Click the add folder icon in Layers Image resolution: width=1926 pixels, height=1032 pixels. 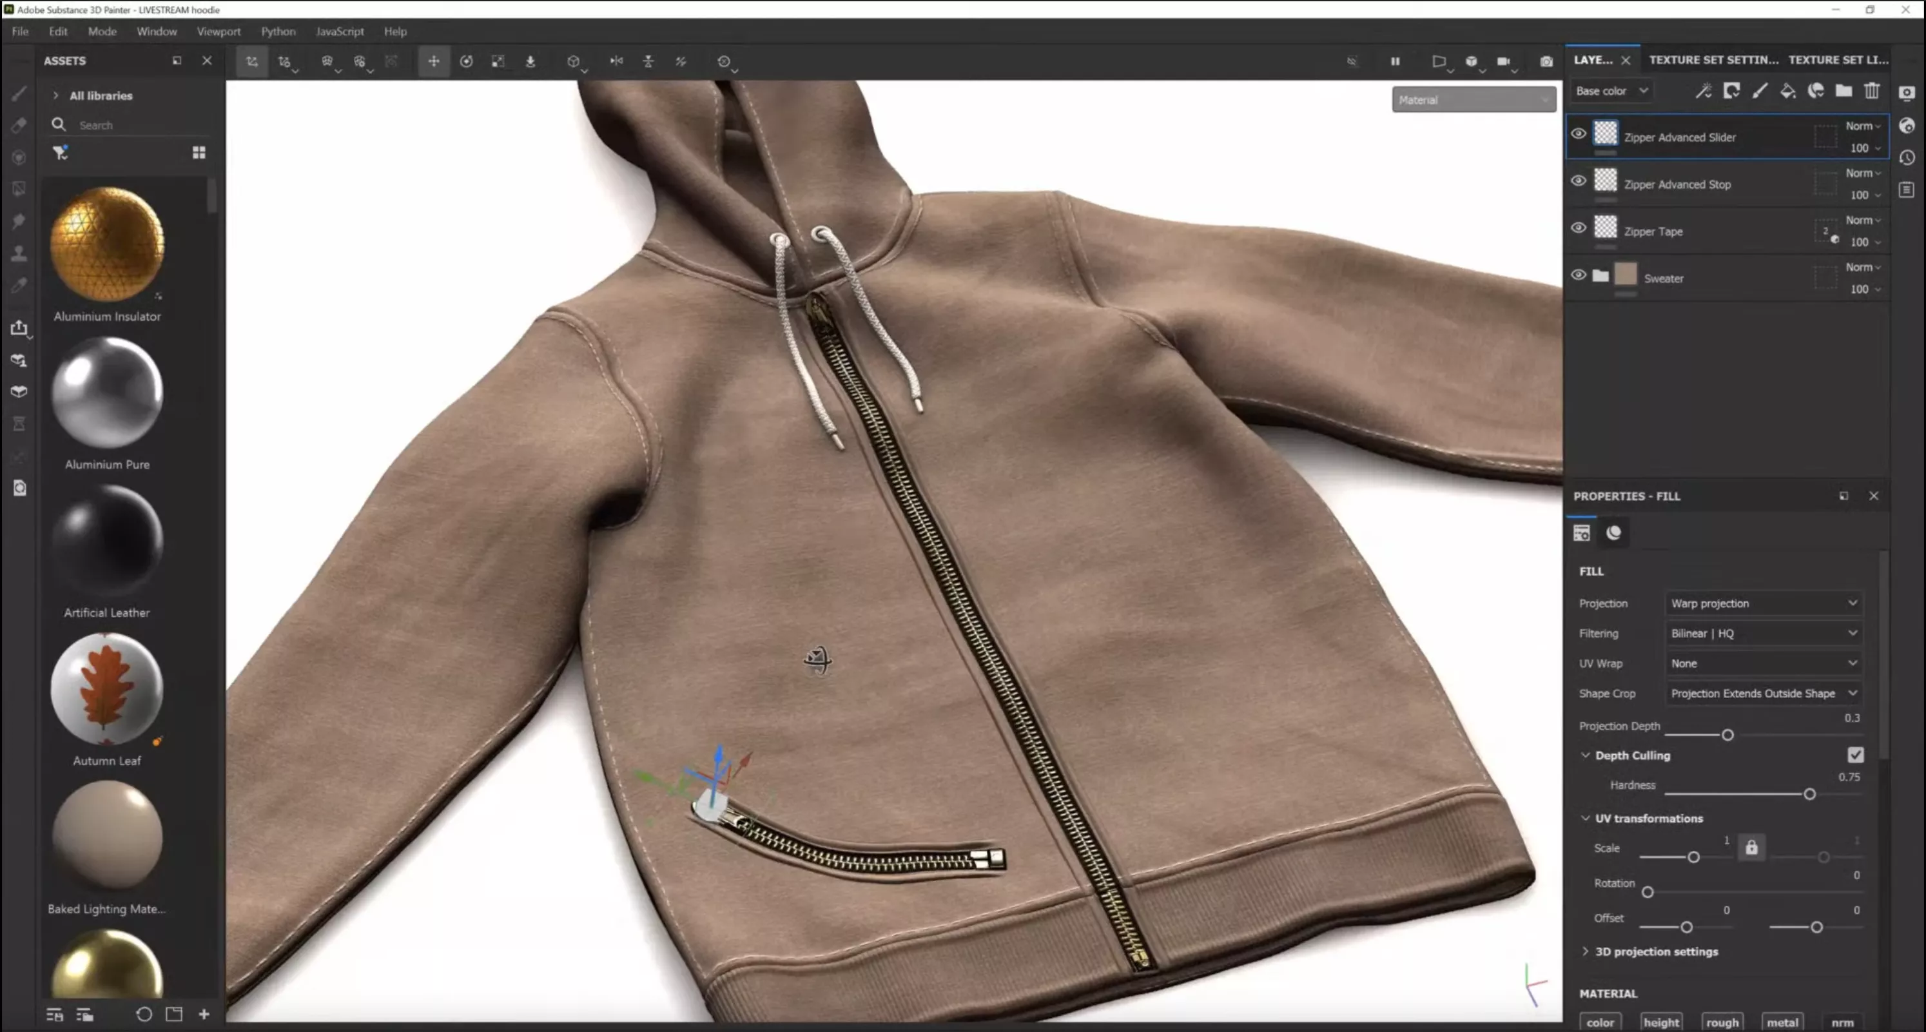1843,92
